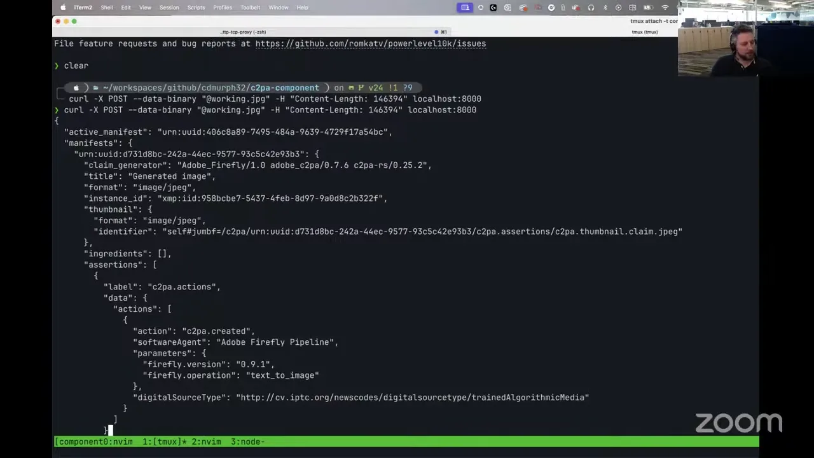Select the [tmux] window in tmux status bar

click(165, 441)
